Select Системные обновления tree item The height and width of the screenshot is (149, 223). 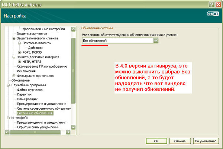(x=35, y=113)
